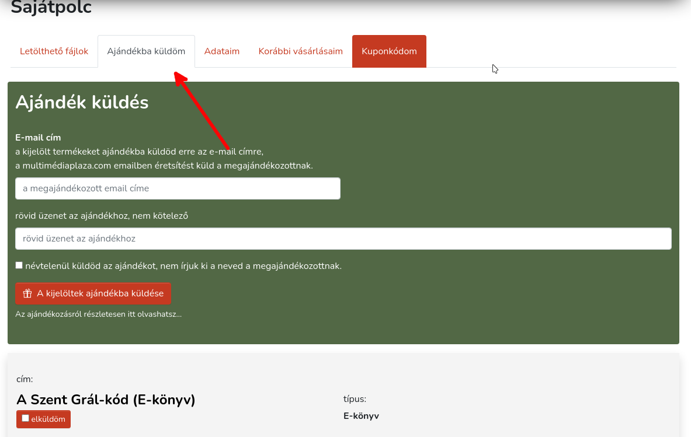Go to the Kuponkódom tab
Image resolution: width=691 pixels, height=437 pixels.
(x=389, y=51)
